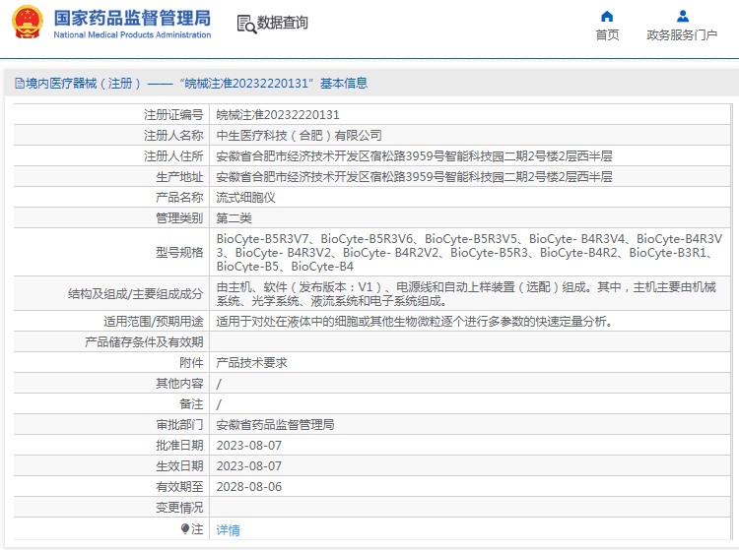Select 第二类 management category value
Screen dimensions: 739x550
point(234,218)
